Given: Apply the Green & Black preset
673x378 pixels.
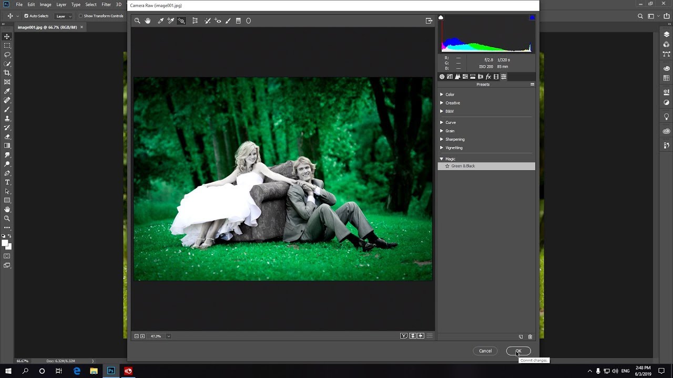Looking at the screenshot, I should pyautogui.click(x=486, y=166).
